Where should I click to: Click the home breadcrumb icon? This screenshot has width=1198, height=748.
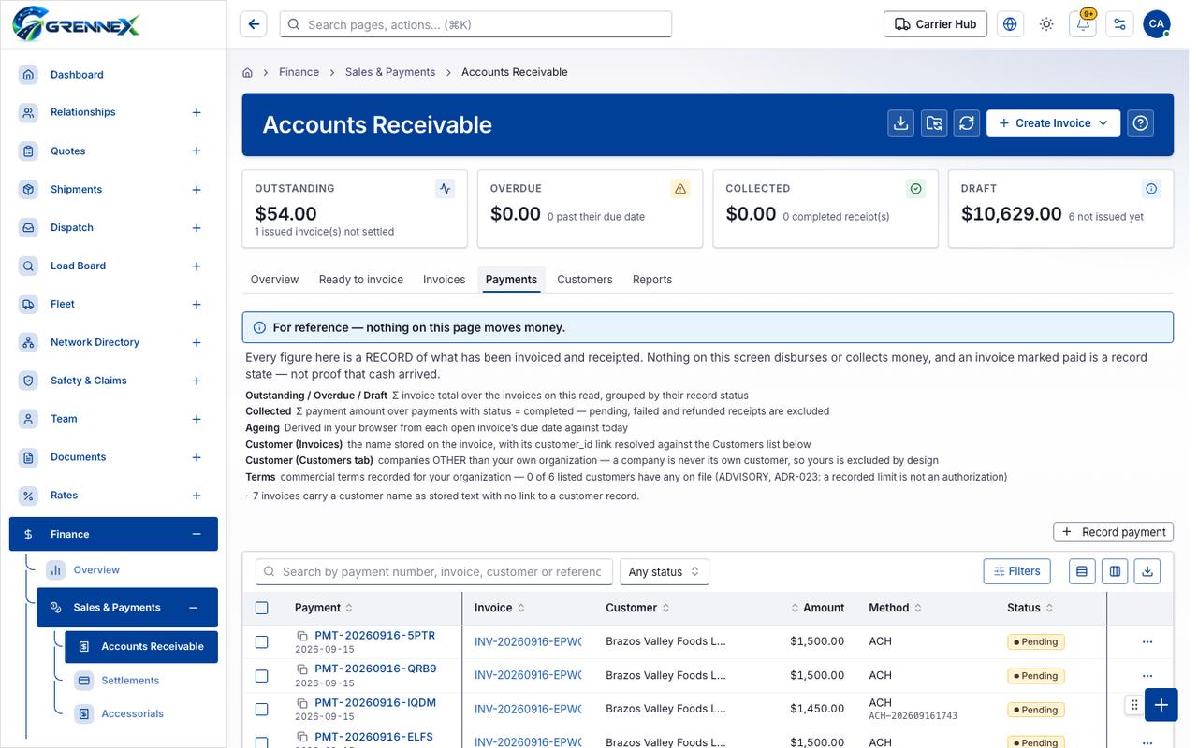248,72
